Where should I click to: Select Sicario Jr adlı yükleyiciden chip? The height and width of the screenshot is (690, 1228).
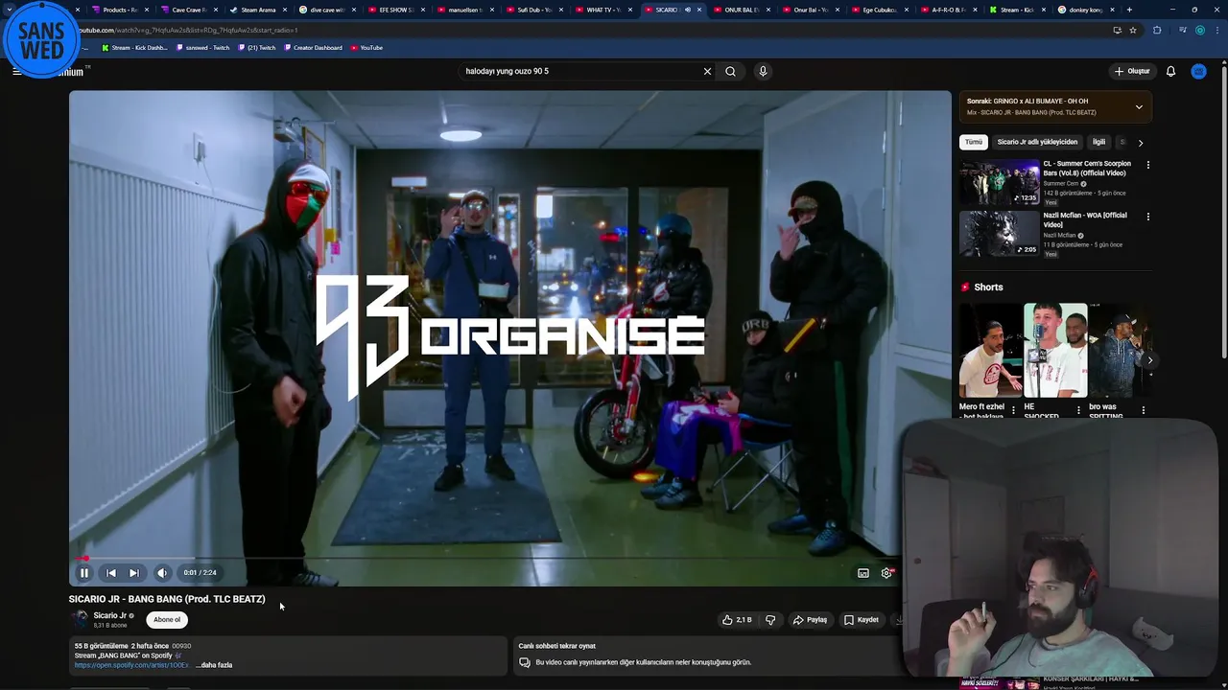click(x=1037, y=142)
